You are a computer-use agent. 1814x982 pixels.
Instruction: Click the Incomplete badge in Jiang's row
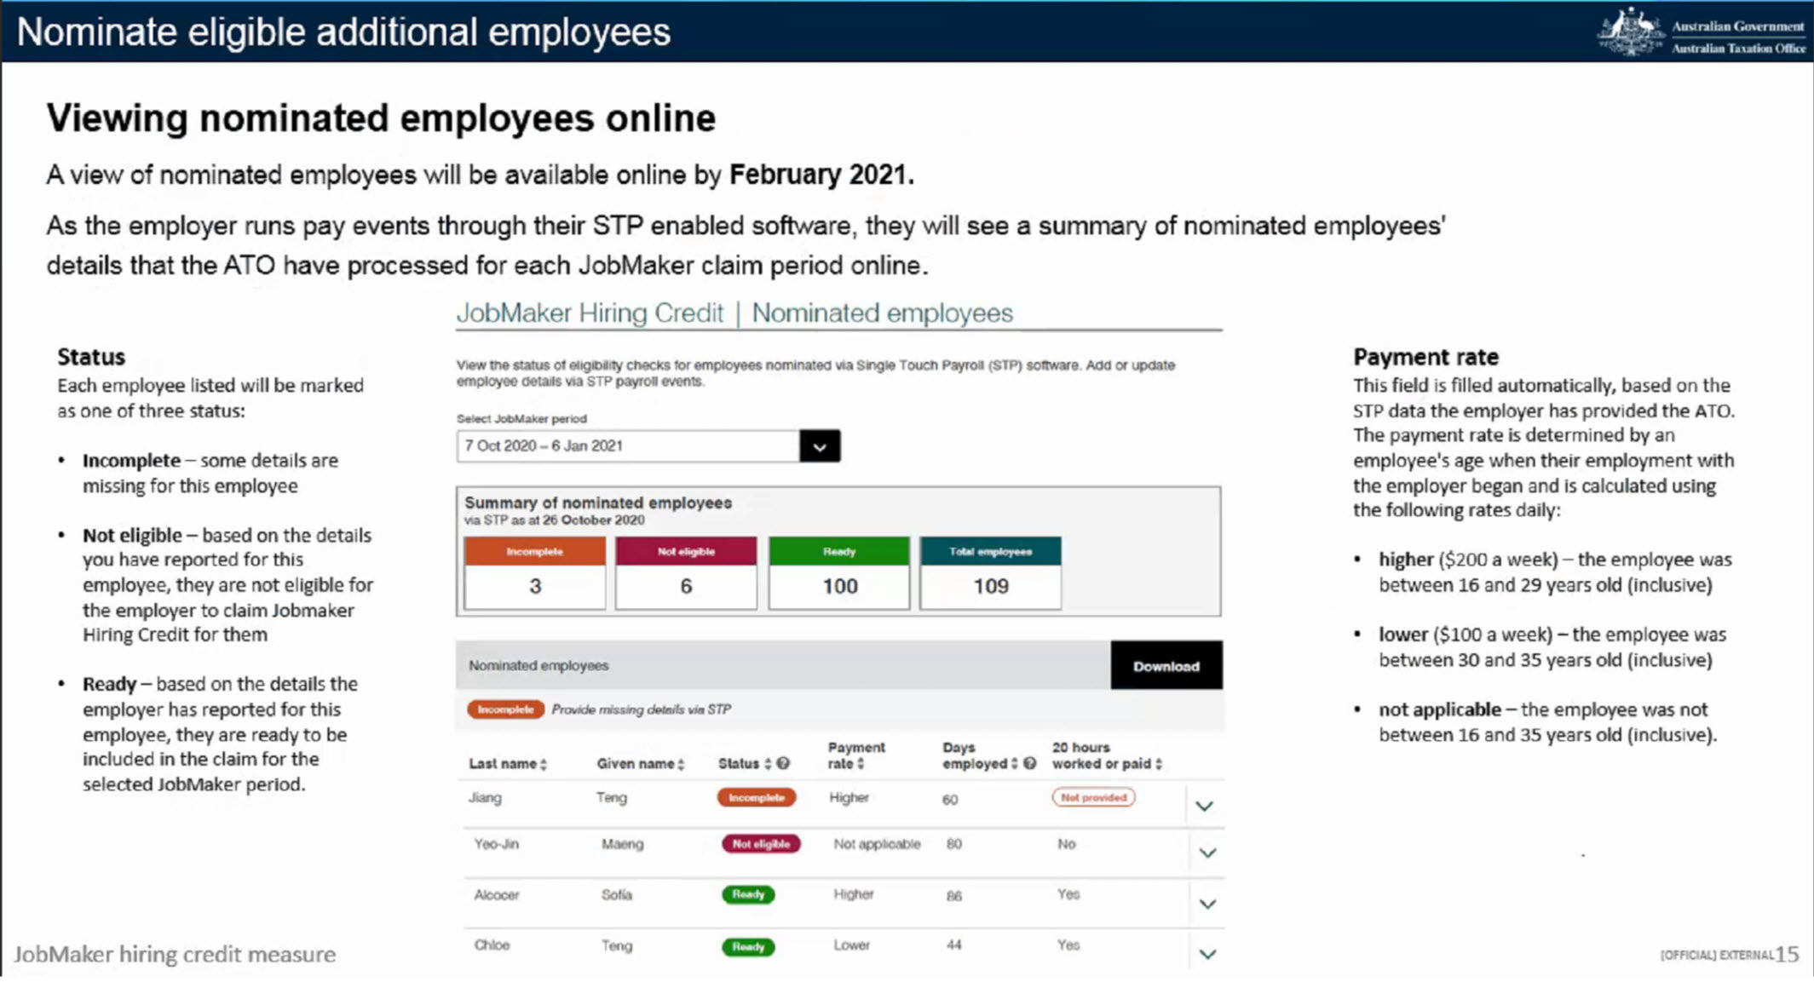coord(757,798)
